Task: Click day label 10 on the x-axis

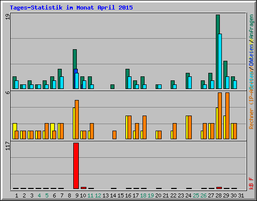Action: point(83,195)
